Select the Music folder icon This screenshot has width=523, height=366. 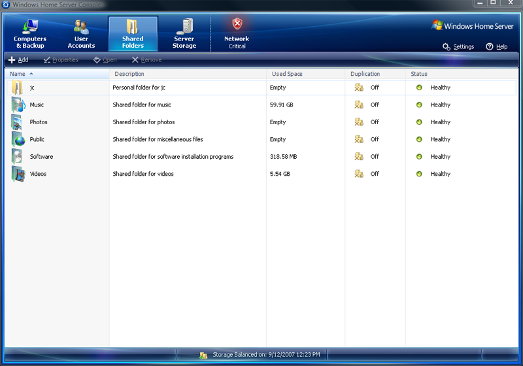(18, 105)
